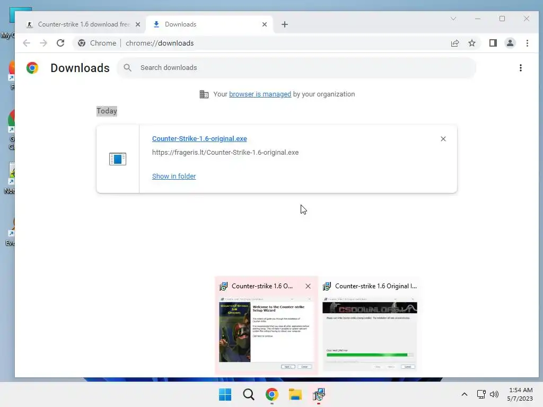The width and height of the screenshot is (543, 407).
Task: Expand the tab search chevron
Action: click(453, 19)
